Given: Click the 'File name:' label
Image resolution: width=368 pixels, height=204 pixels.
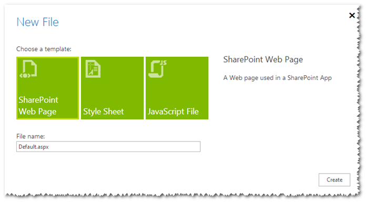Looking at the screenshot, I should [x=30, y=136].
